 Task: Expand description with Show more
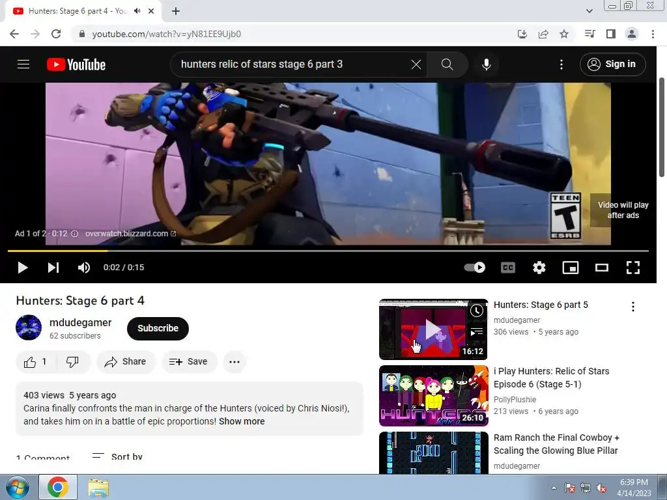point(242,421)
